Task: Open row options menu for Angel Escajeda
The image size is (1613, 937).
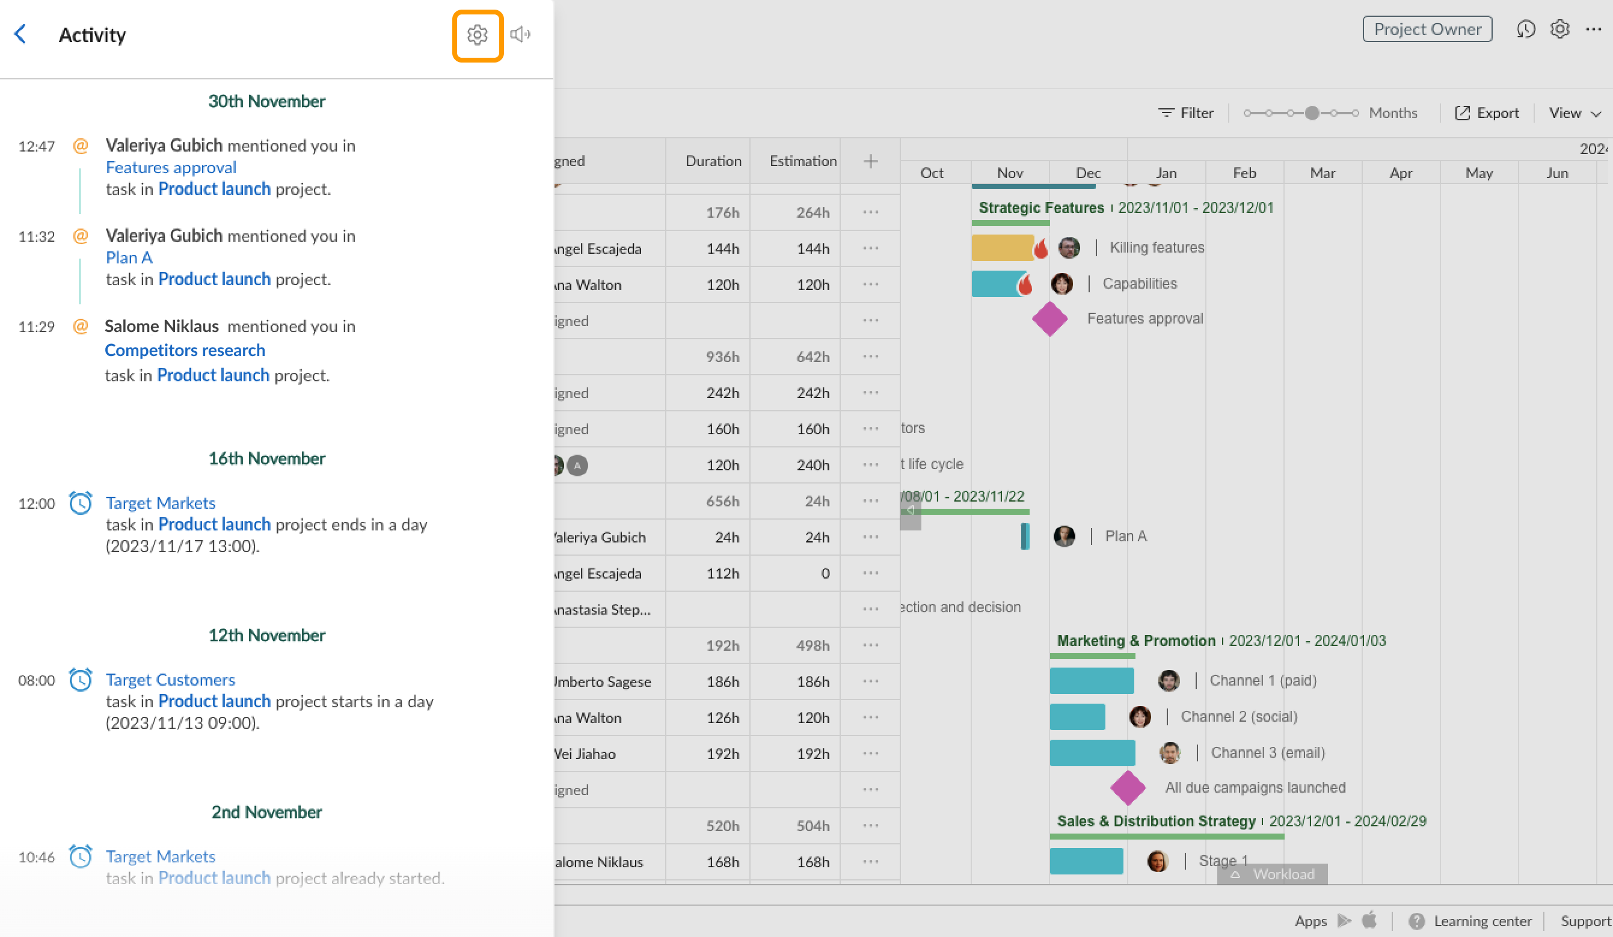Action: (870, 248)
